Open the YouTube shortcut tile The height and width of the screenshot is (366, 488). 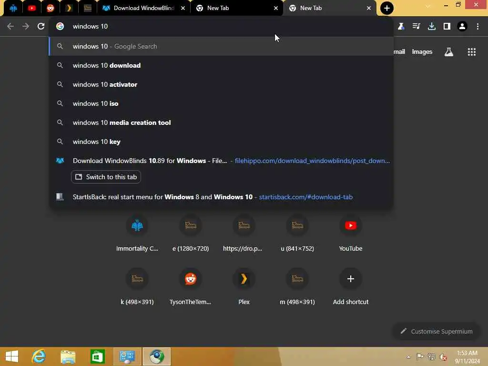coord(350,233)
